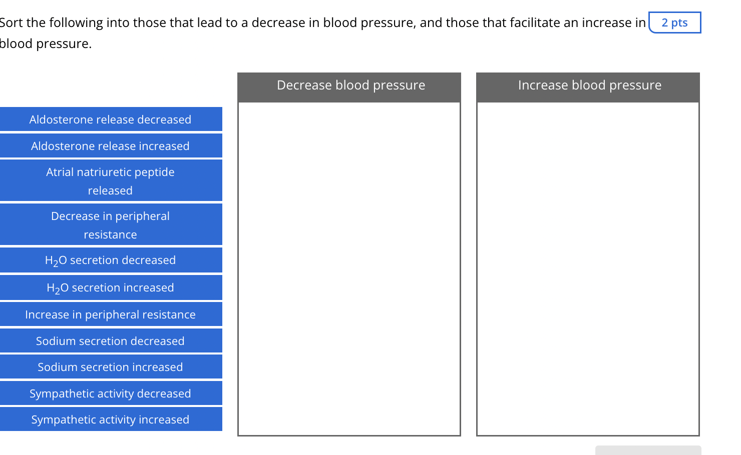Click "Increase in peripheral resistance"
741x455 pixels.
(111, 314)
